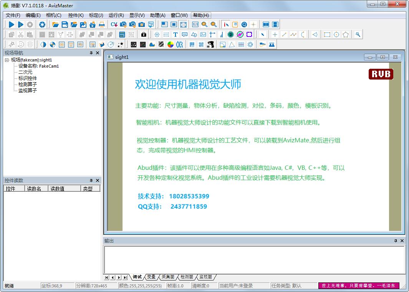The height and width of the screenshot is (292, 409).
Task: Select the comment bubble control icon
Action: click(185, 35)
